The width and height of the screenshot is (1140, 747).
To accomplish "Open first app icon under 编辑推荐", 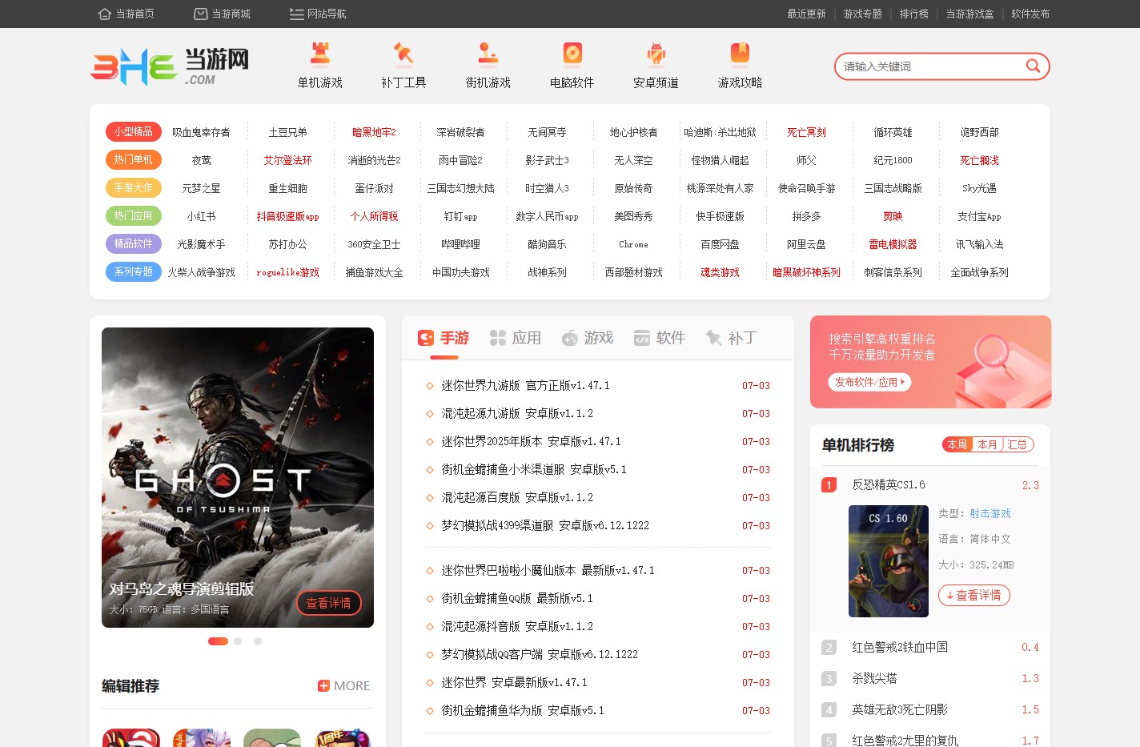I will 131,737.
